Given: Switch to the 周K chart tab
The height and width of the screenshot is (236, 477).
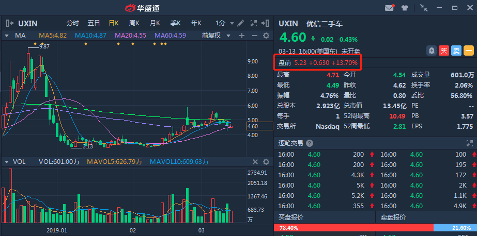Looking at the screenshot, I should click(134, 23).
